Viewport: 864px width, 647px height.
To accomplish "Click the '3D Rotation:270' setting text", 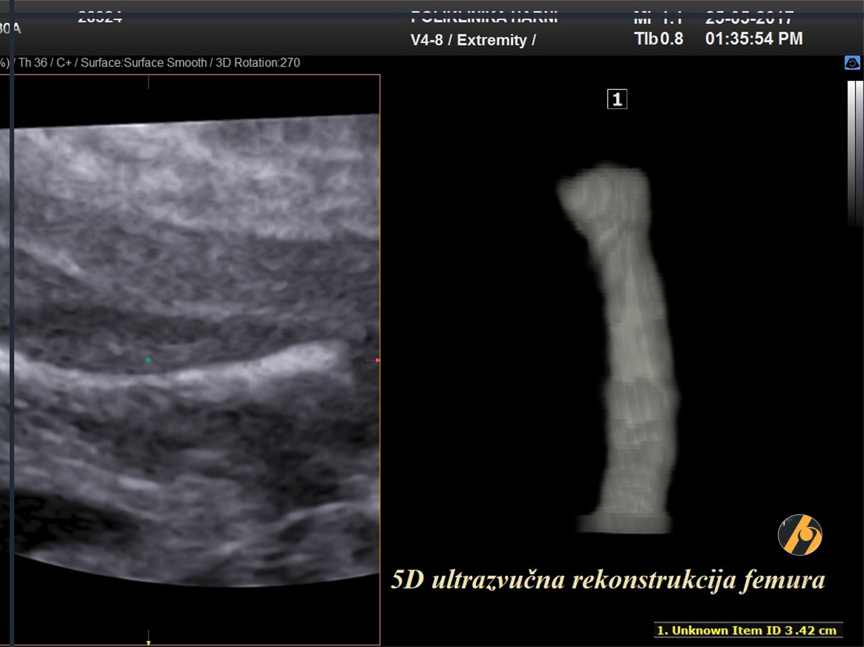I will pos(258,63).
